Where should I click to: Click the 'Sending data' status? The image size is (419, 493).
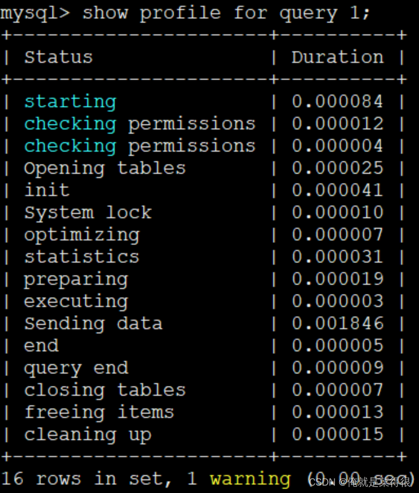(94, 324)
